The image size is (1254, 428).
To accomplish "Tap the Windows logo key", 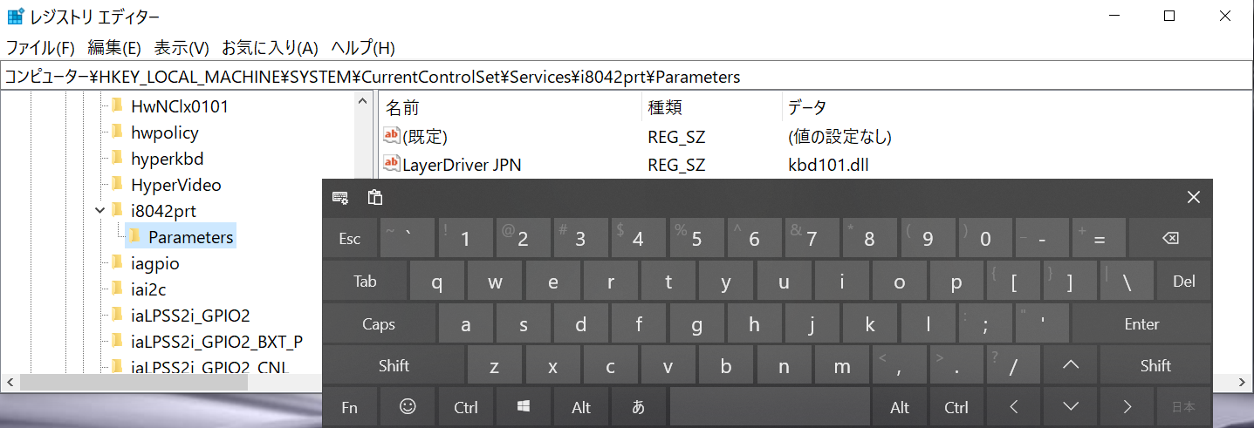I will [524, 407].
